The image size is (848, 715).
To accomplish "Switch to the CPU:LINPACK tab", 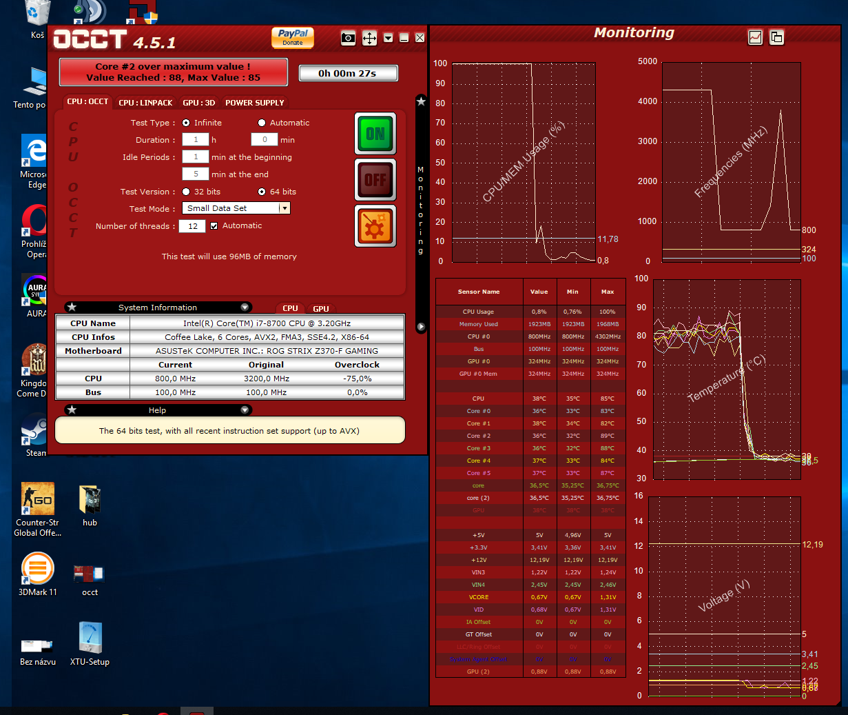I will tap(145, 103).
